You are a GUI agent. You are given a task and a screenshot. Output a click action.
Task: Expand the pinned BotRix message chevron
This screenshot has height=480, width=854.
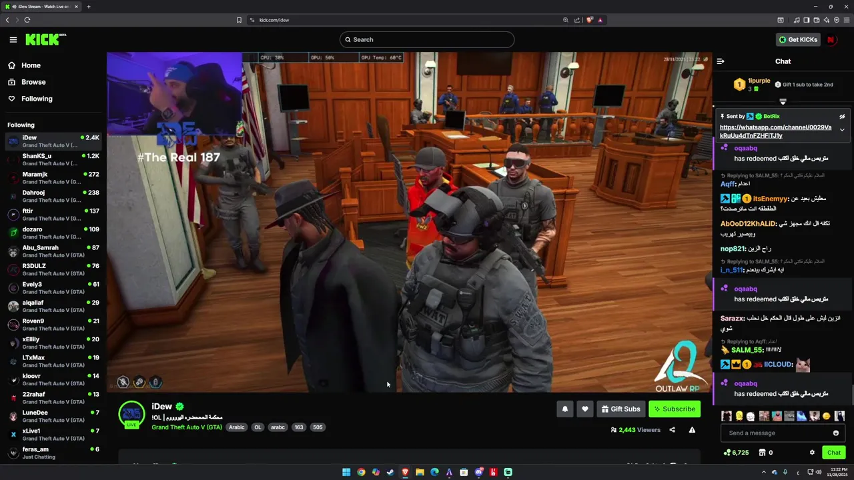842,130
